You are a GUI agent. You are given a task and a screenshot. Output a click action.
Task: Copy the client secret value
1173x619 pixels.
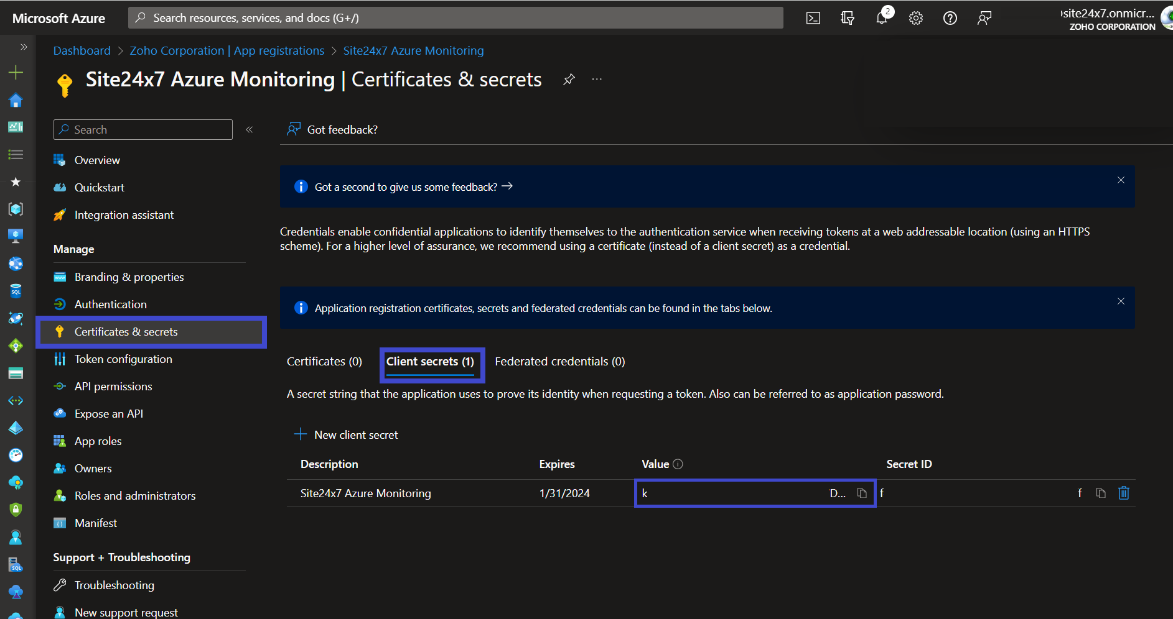point(862,493)
